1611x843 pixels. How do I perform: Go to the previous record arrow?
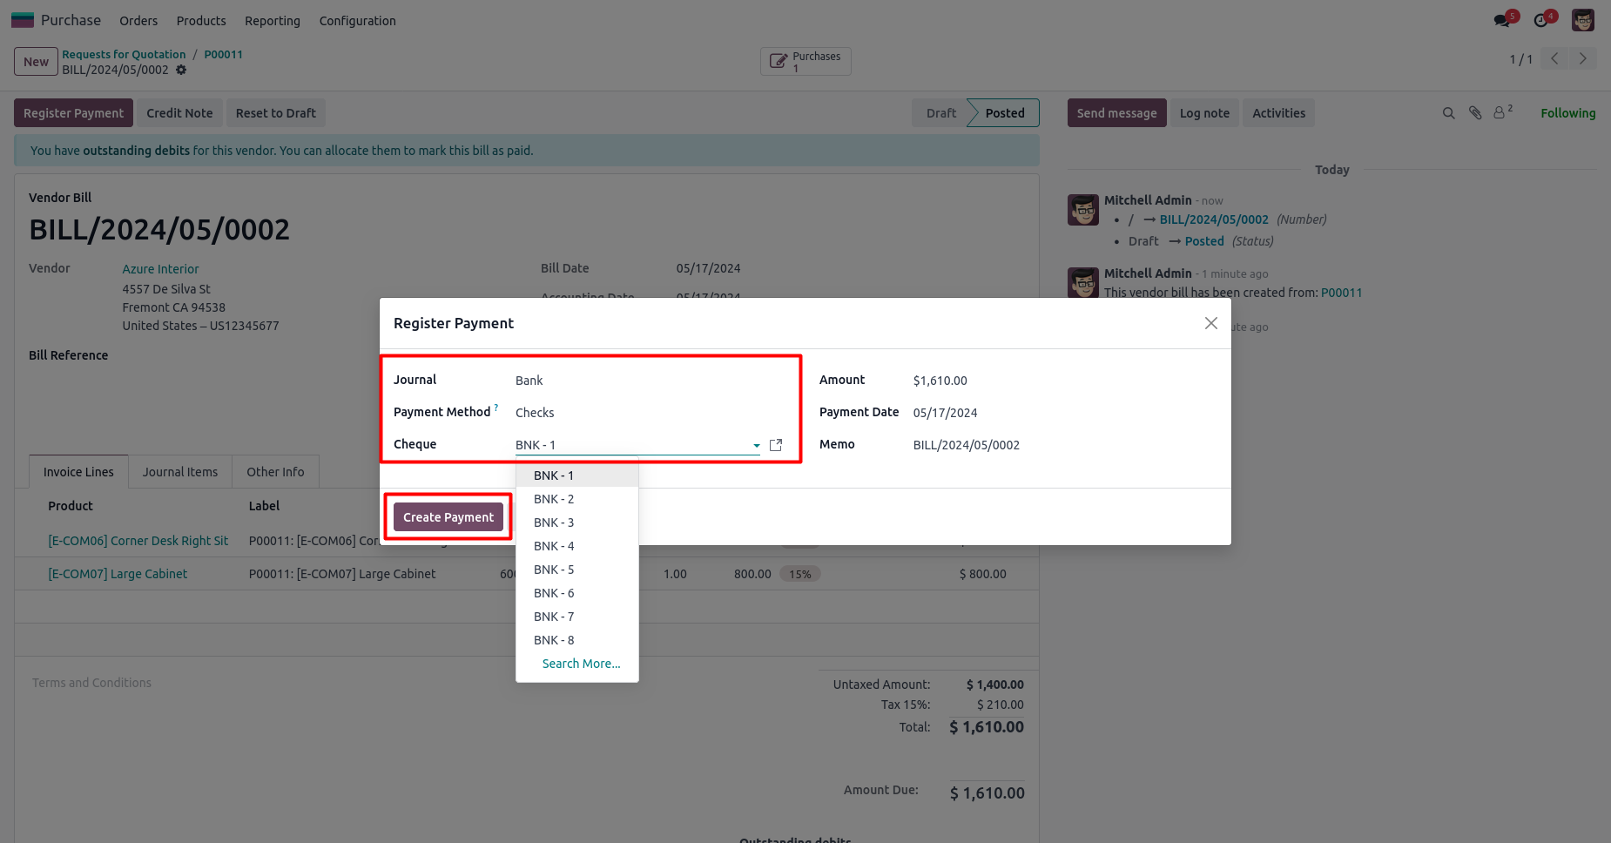[x=1554, y=58]
